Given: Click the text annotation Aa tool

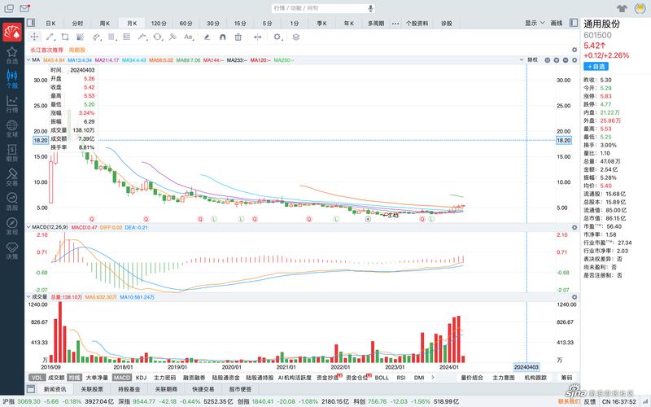Looking at the screenshot, I should [x=188, y=37].
